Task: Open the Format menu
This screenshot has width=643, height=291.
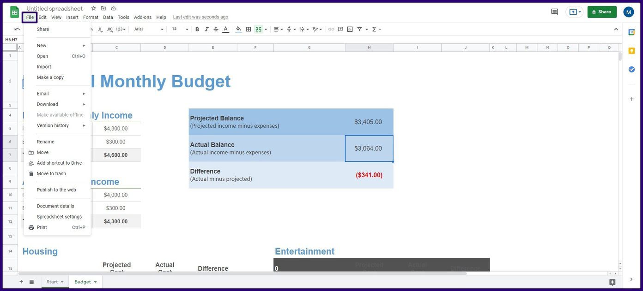Action: tap(91, 17)
